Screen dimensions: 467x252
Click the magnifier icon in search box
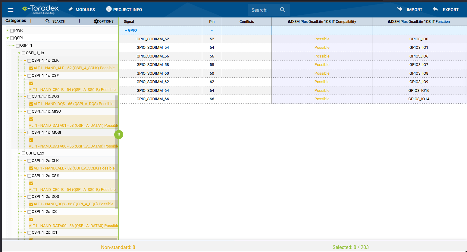pos(282,10)
